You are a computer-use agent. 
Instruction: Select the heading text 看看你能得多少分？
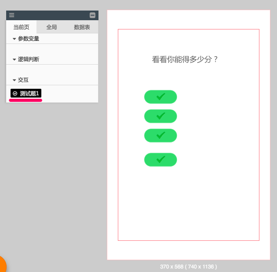tap(185, 59)
